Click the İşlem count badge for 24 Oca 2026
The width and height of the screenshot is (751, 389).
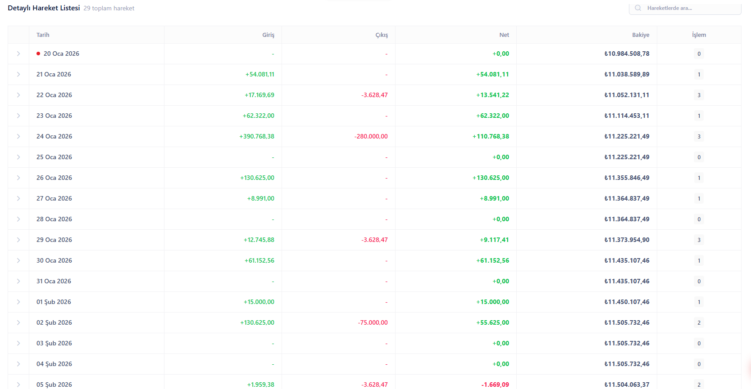(699, 137)
